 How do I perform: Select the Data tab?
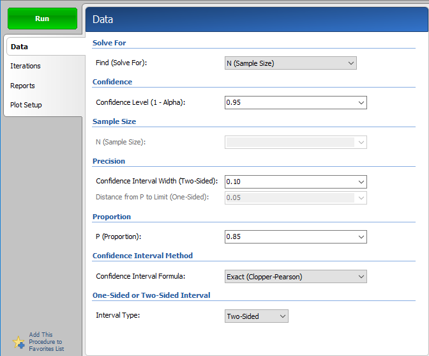point(19,47)
